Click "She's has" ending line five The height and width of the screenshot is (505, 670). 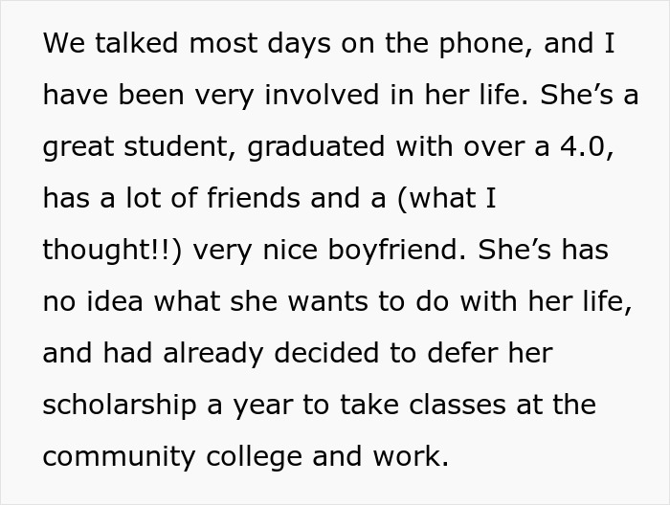(x=543, y=250)
